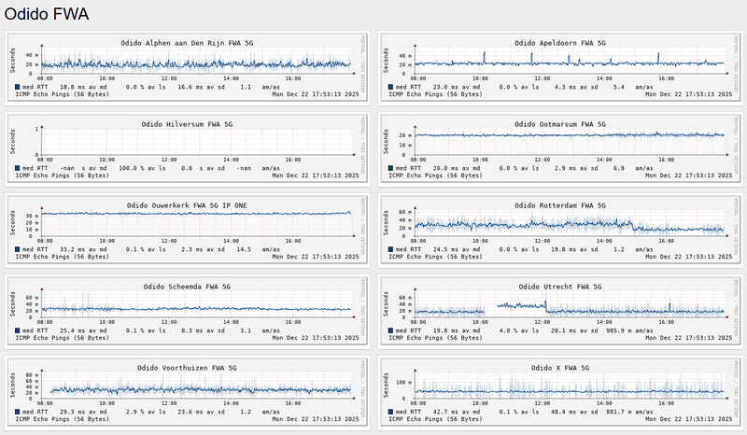This screenshot has height=435, width=747.
Task: Click the med RTT legend square under Apeldoorn graph
Action: point(390,87)
